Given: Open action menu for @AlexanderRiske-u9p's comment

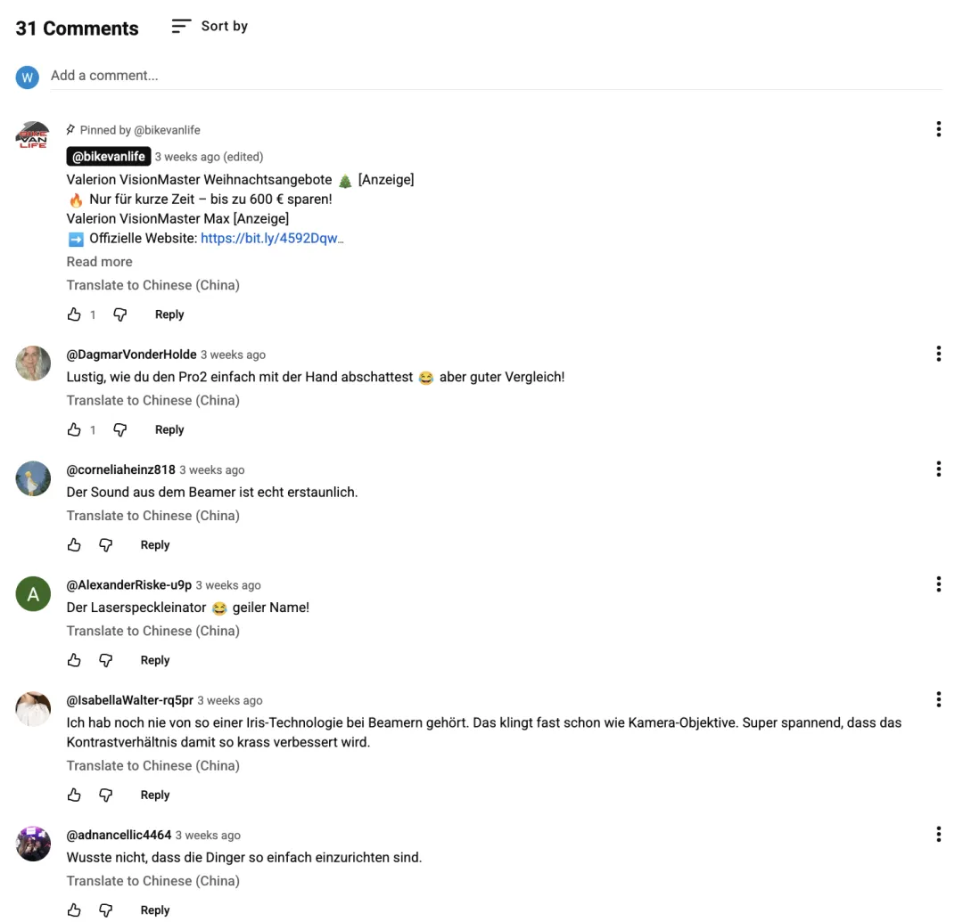Looking at the screenshot, I should tap(938, 584).
